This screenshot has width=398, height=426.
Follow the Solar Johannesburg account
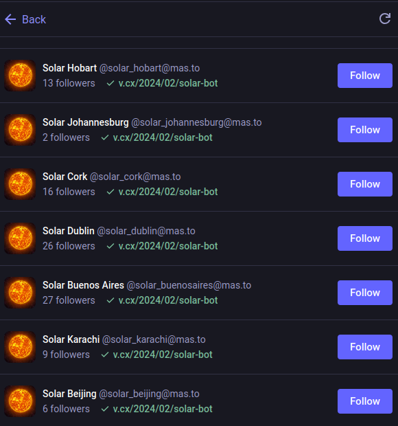(365, 130)
